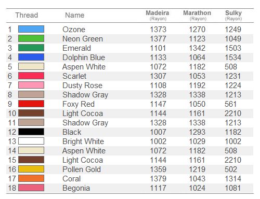Click Madeira code 1359 for Pollen Gold

click(158, 169)
